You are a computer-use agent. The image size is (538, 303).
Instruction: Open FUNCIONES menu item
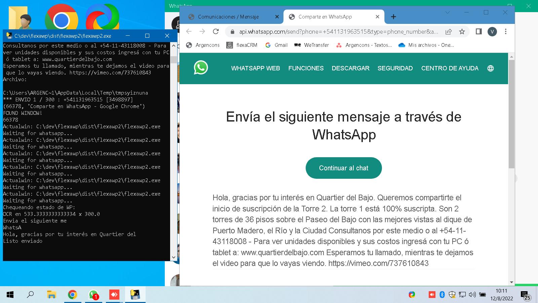[306, 68]
